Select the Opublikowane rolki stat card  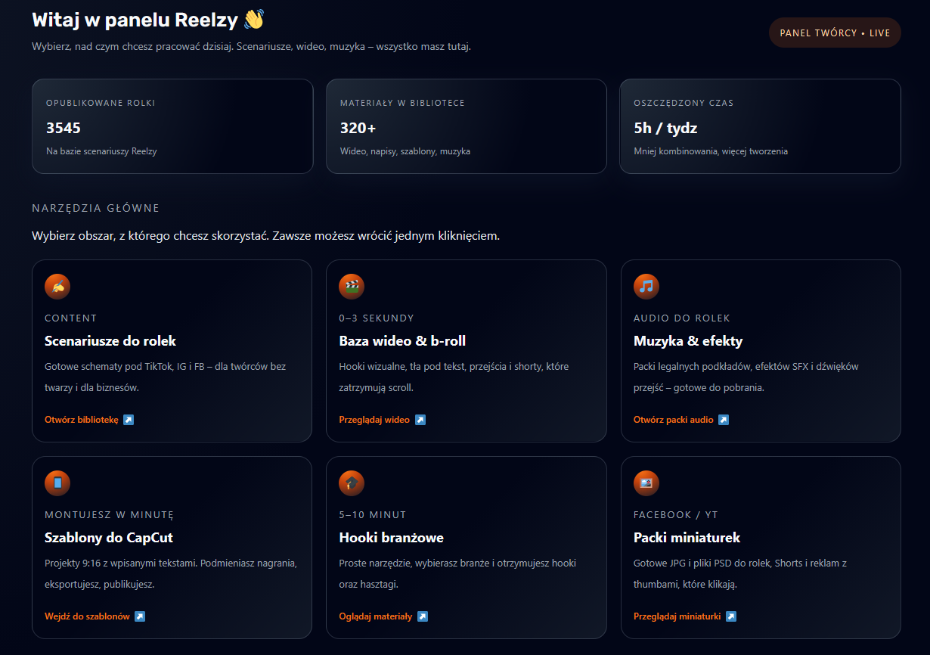[172, 126]
